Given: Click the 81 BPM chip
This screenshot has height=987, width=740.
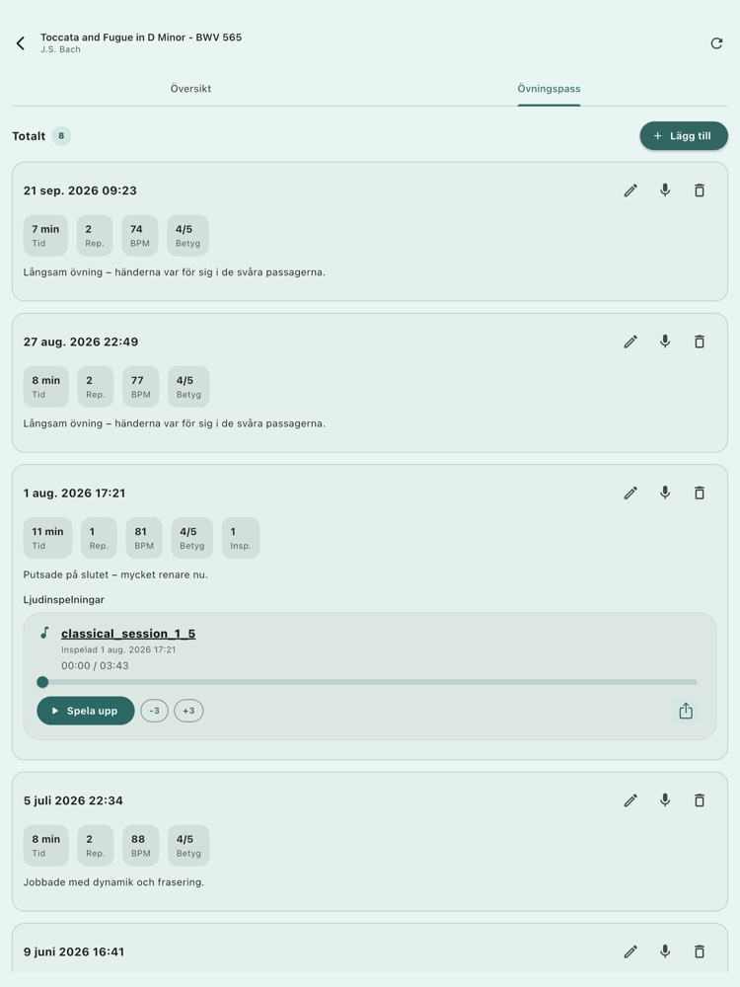Looking at the screenshot, I should pos(144,538).
